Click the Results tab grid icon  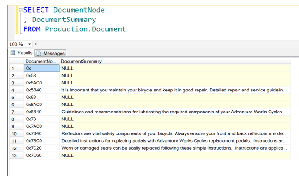(13, 53)
